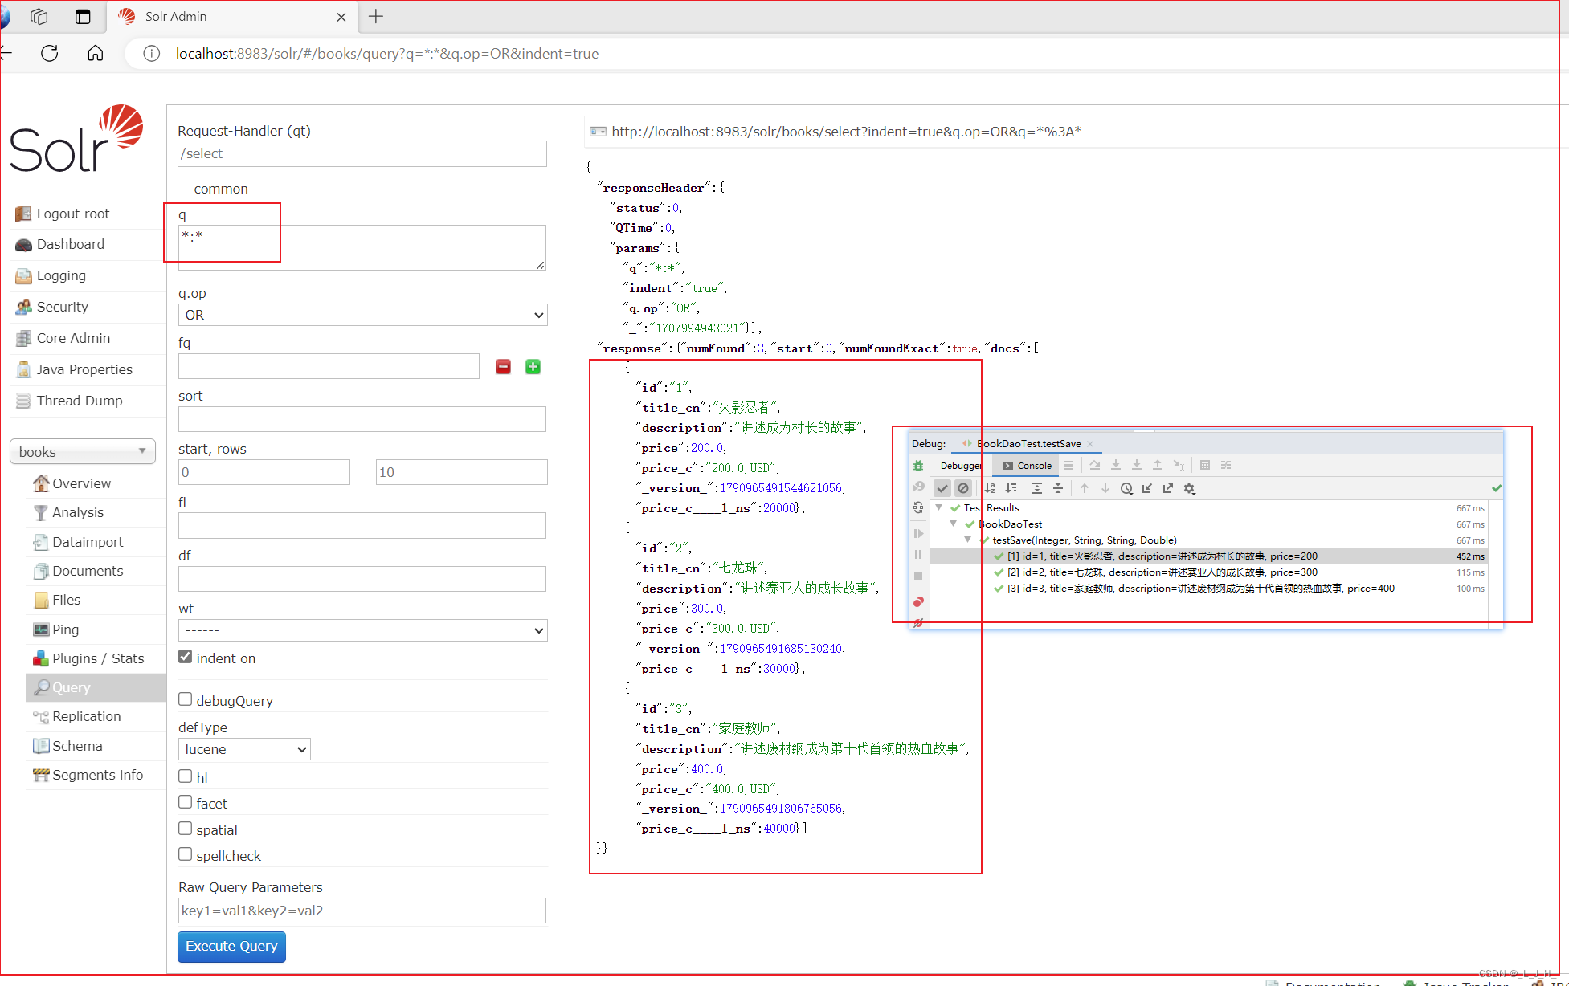The image size is (1569, 986).
Task: Rerun the test via the debug bug icon
Action: pyautogui.click(x=918, y=466)
